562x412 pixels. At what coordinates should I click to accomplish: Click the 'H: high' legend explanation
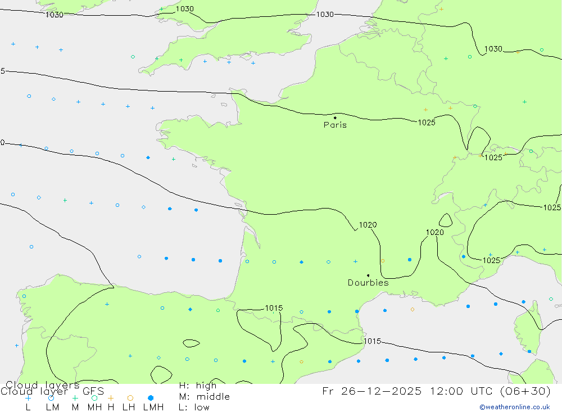click(x=198, y=386)
